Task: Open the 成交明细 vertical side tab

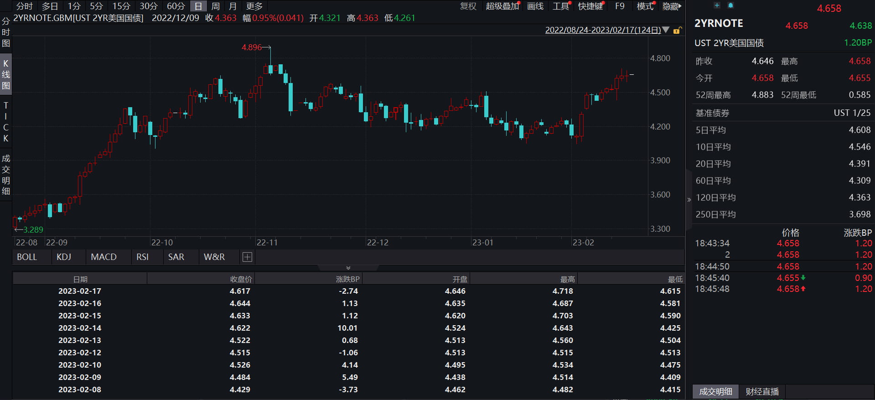Action: (6, 175)
